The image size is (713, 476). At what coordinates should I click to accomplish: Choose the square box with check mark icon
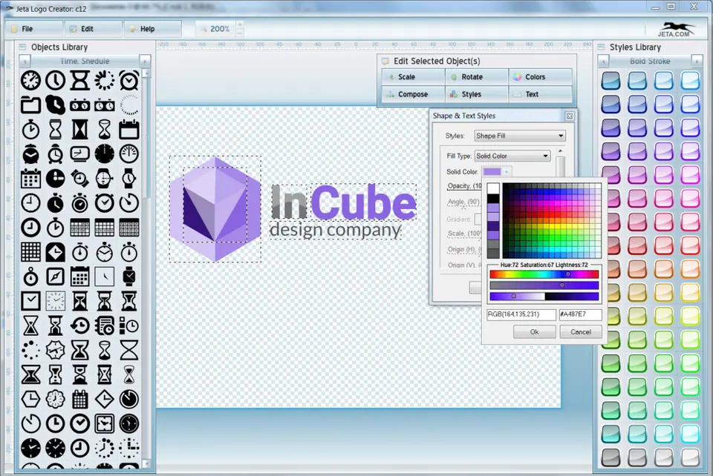pyautogui.click(x=30, y=301)
